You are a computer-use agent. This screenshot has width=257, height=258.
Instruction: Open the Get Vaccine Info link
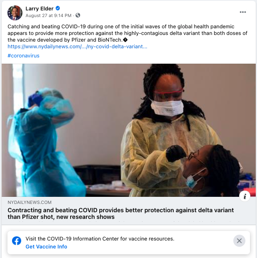47,247
